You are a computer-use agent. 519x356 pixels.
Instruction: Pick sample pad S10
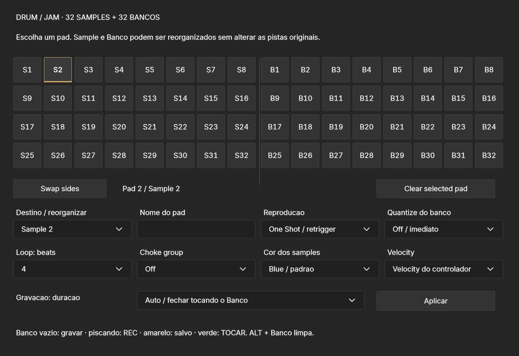[58, 98]
